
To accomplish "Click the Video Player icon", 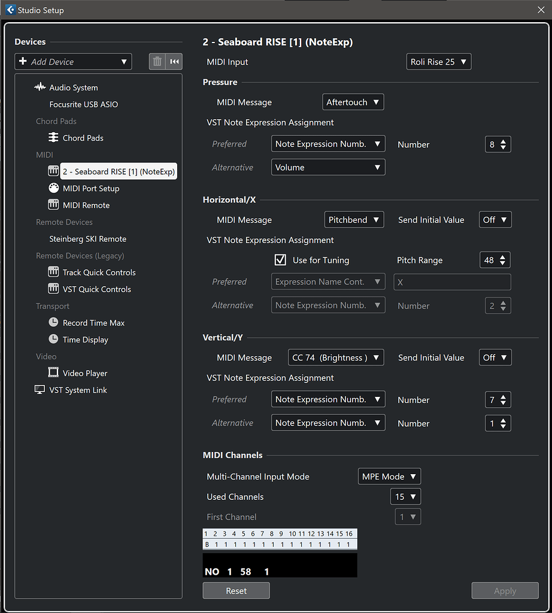I will click(x=53, y=372).
